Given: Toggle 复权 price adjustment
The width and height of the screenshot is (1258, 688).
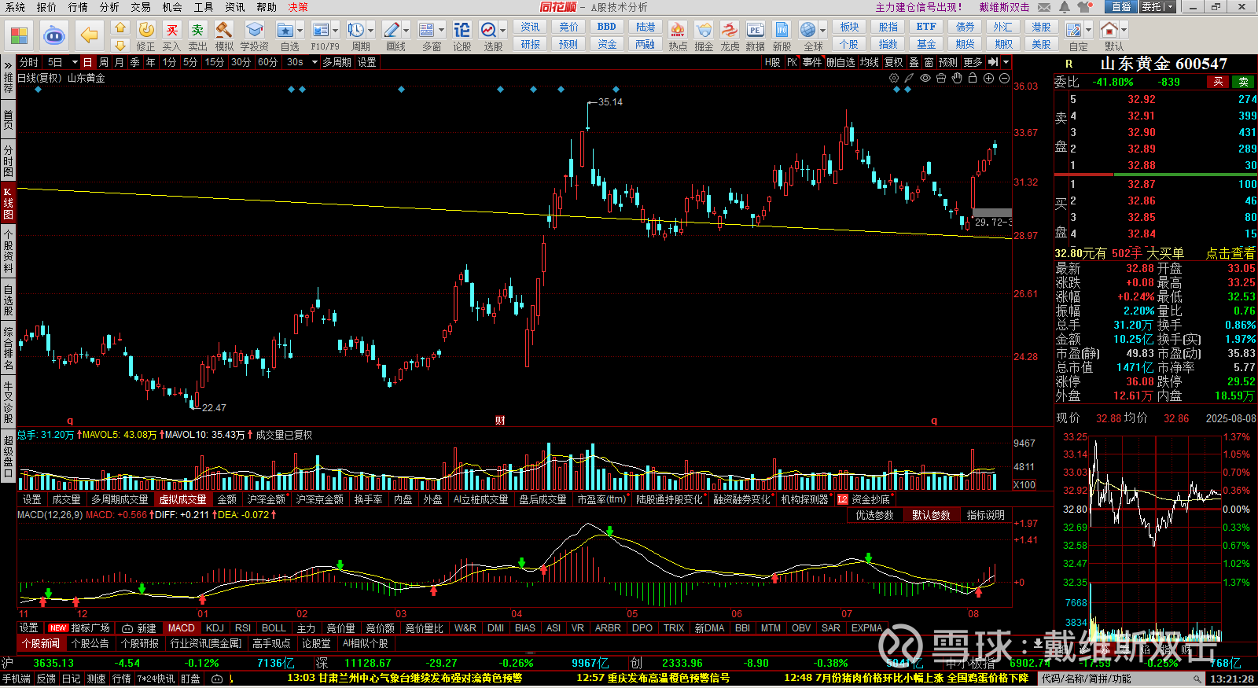Looking at the screenshot, I should [893, 62].
